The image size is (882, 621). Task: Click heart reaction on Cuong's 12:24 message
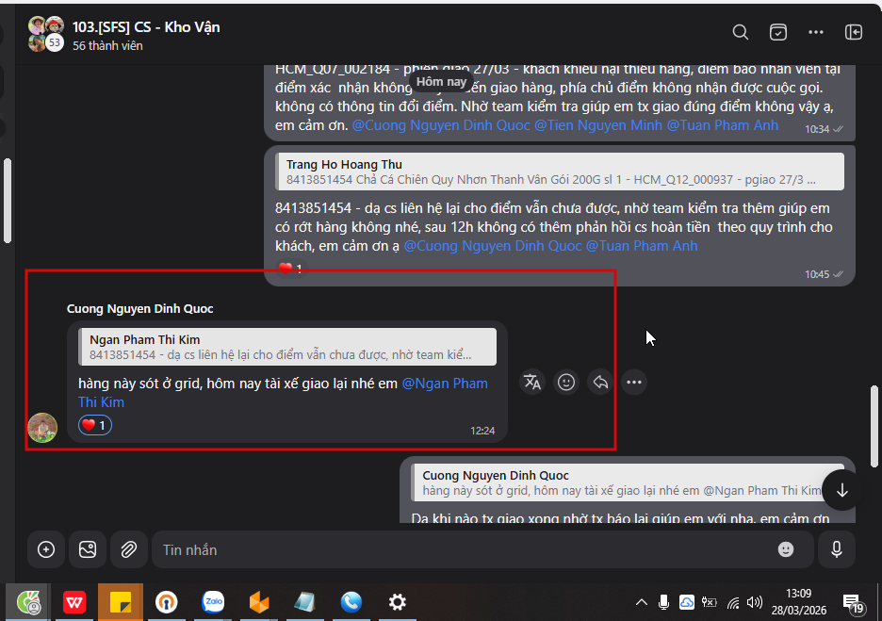click(95, 425)
